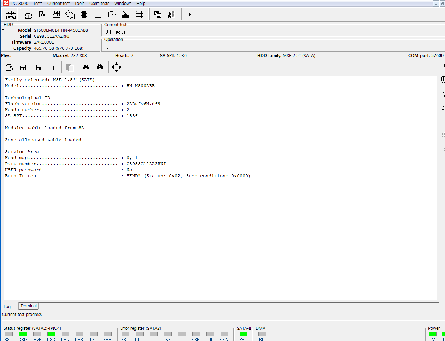Image resolution: width=445 pixels, height=341 pixels.
Task: Click the DSC status indicator
Action: [x=51, y=334]
